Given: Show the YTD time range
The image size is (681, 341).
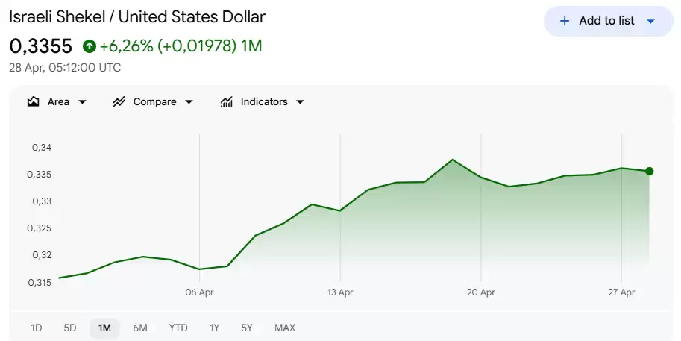Looking at the screenshot, I should coord(178,328).
